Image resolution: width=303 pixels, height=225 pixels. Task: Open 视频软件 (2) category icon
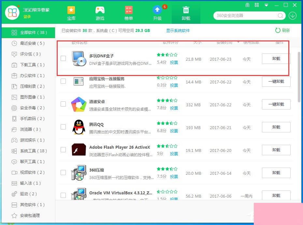click(14, 172)
